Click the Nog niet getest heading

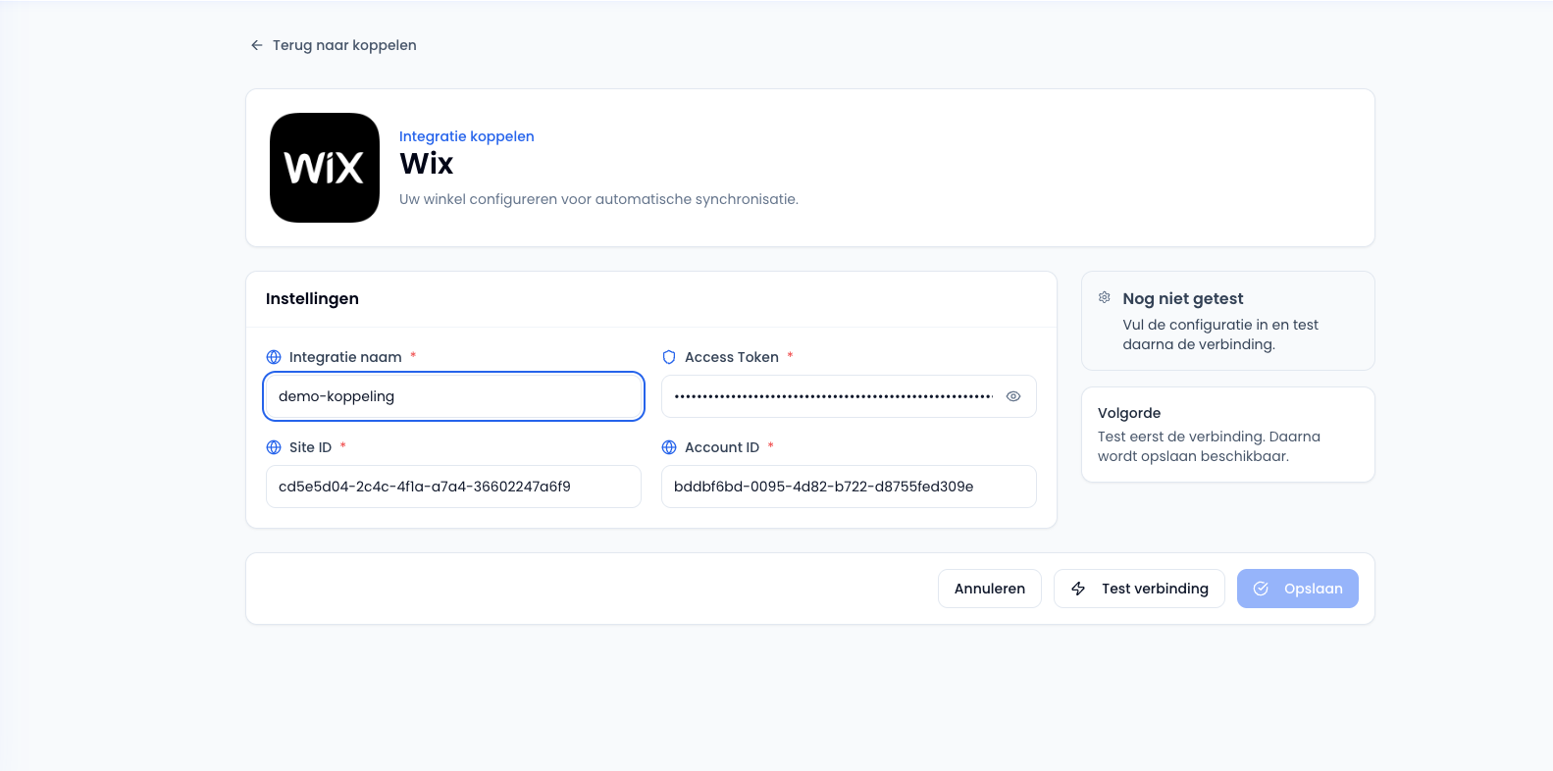tap(1183, 298)
